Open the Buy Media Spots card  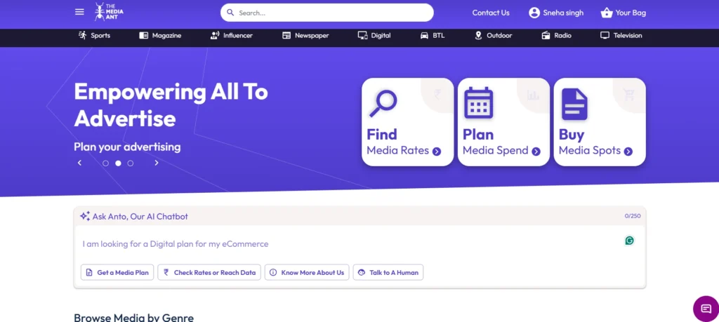(x=600, y=122)
